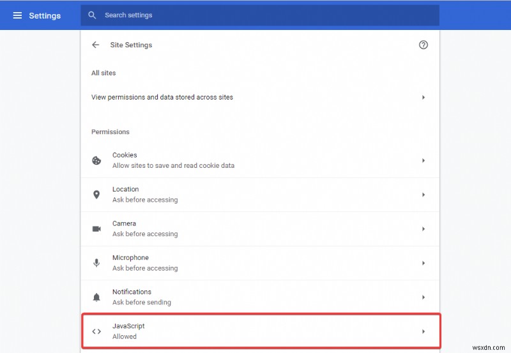
Task: Open the Camera permission settings
Action: pos(260,229)
